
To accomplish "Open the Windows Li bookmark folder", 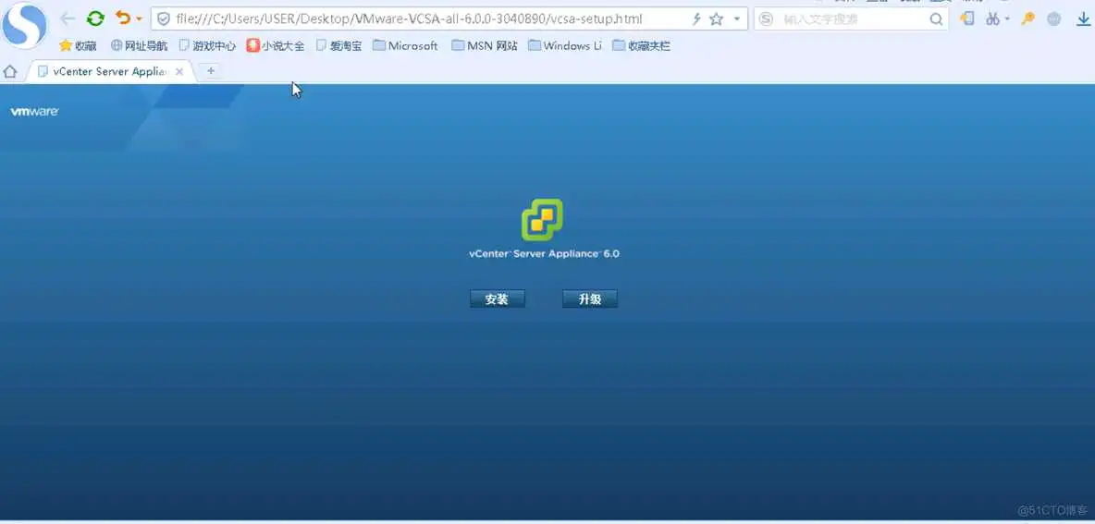I will [x=564, y=46].
